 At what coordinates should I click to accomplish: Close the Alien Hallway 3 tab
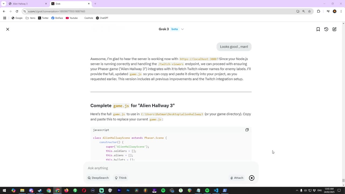[x=46, y=4]
